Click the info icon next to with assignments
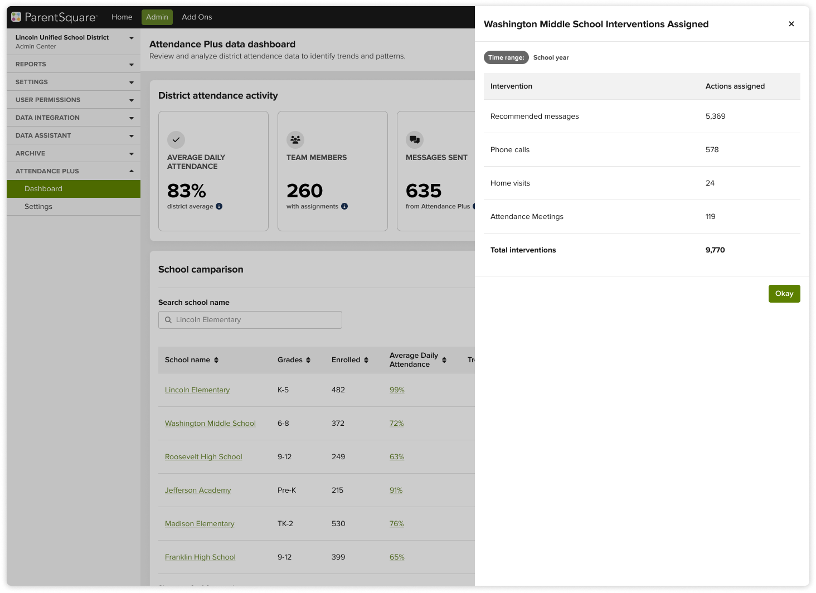Screen dimensions: 816x593 pos(344,206)
